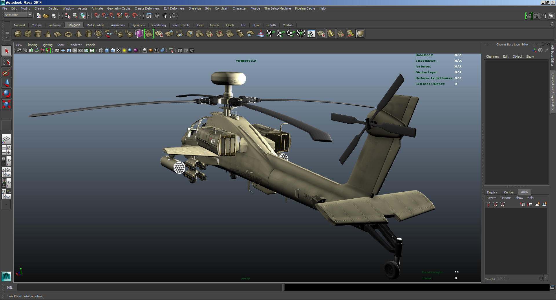Open the Script Editor button

click(x=552, y=288)
